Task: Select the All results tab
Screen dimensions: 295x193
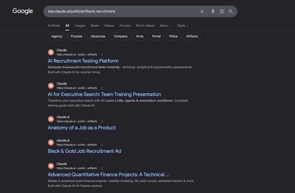Action: point(67,25)
